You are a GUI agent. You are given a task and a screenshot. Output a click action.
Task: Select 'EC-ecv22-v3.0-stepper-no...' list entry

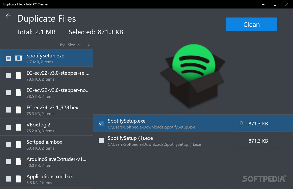pos(47,92)
